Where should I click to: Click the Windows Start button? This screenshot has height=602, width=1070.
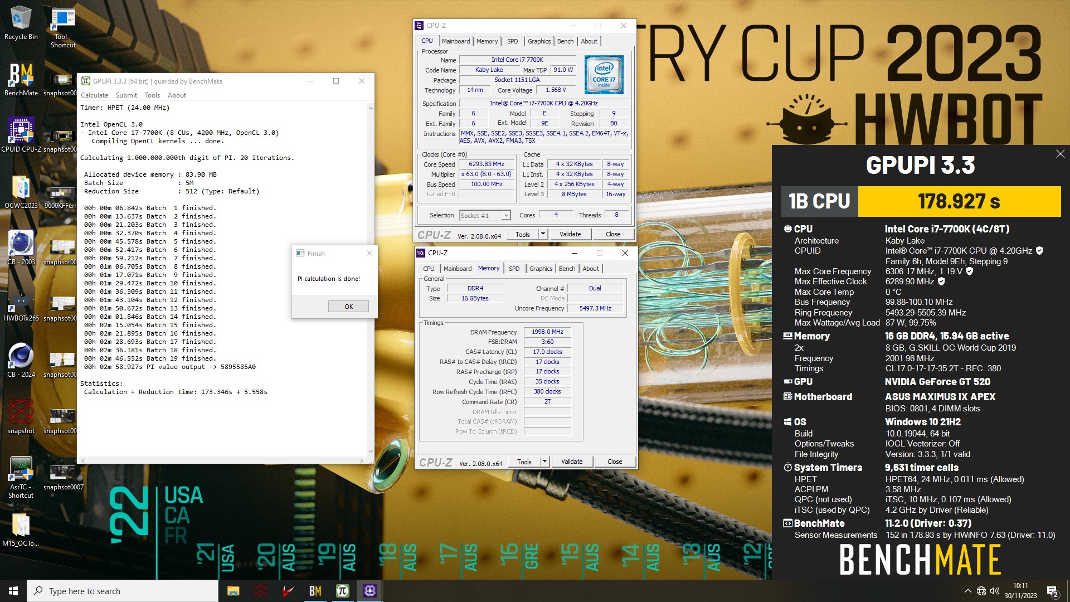(x=13, y=591)
